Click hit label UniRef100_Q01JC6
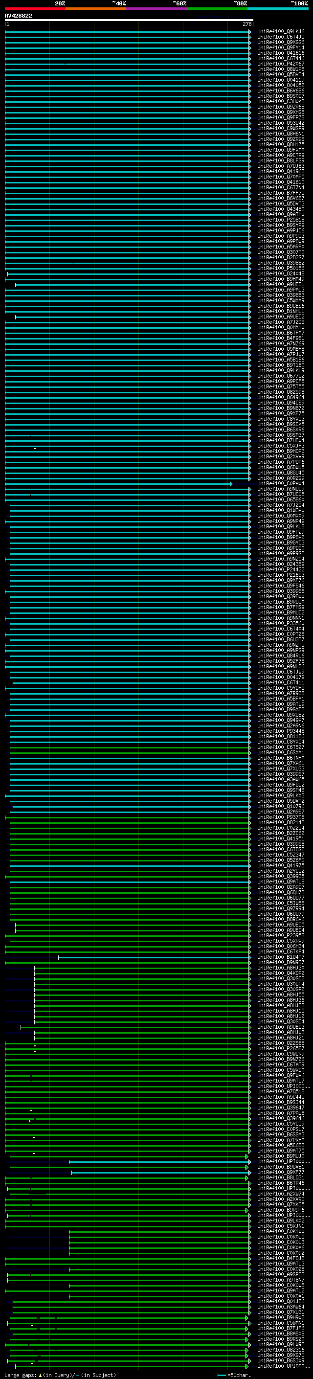Viewport: 313px width, 1379px height. click(x=280, y=1301)
